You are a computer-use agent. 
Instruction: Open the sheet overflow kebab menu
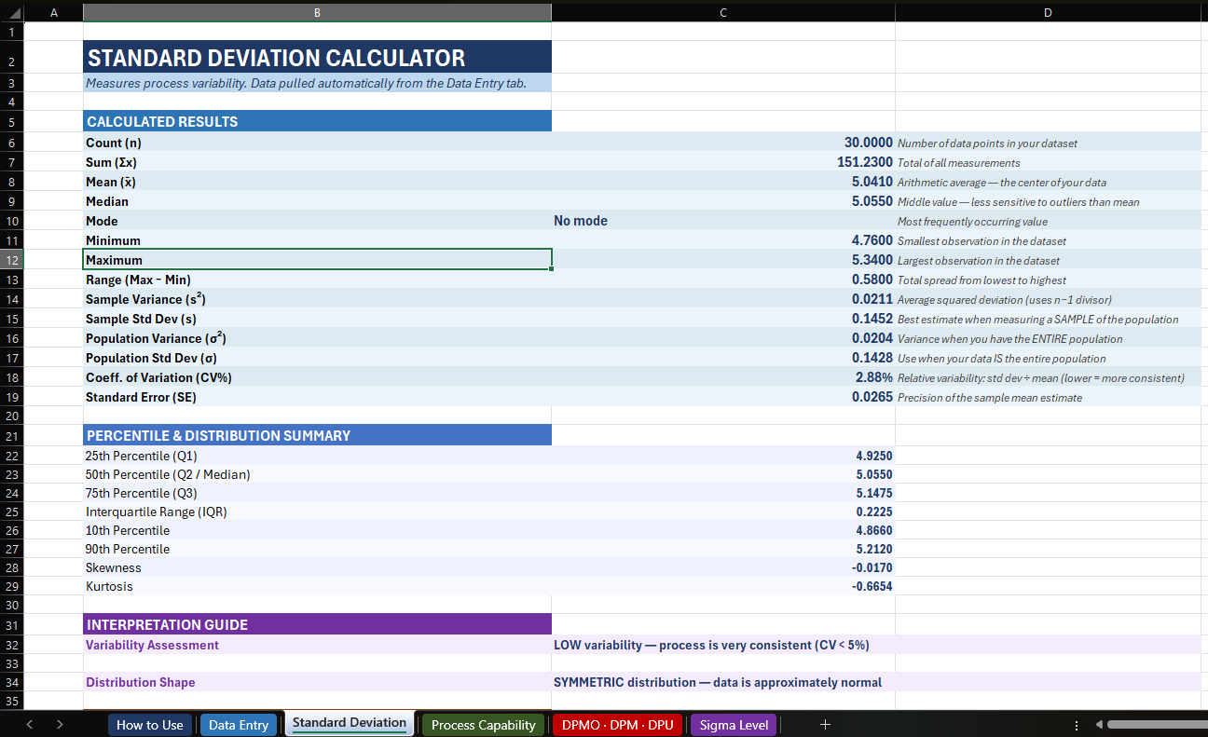(x=1077, y=723)
